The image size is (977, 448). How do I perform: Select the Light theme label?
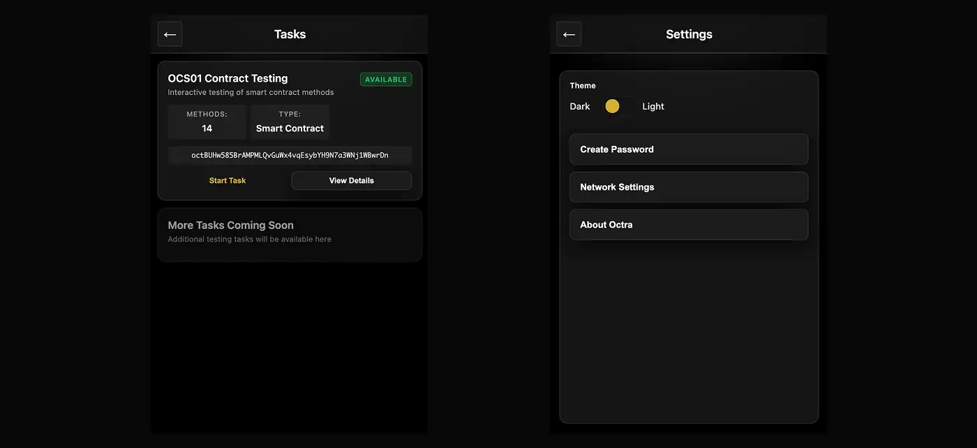[653, 107]
